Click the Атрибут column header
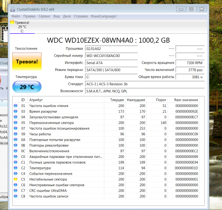 [66, 100]
